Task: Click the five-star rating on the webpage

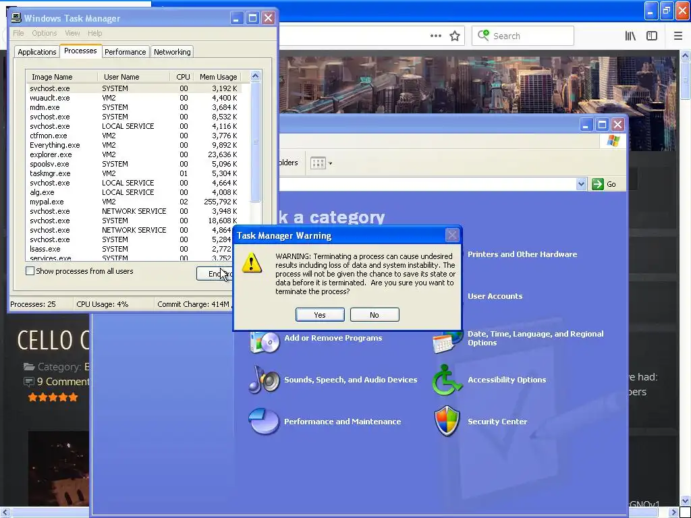Action: [x=53, y=397]
